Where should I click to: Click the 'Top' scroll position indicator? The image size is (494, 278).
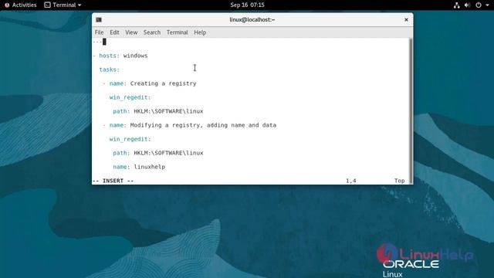[x=399, y=181]
